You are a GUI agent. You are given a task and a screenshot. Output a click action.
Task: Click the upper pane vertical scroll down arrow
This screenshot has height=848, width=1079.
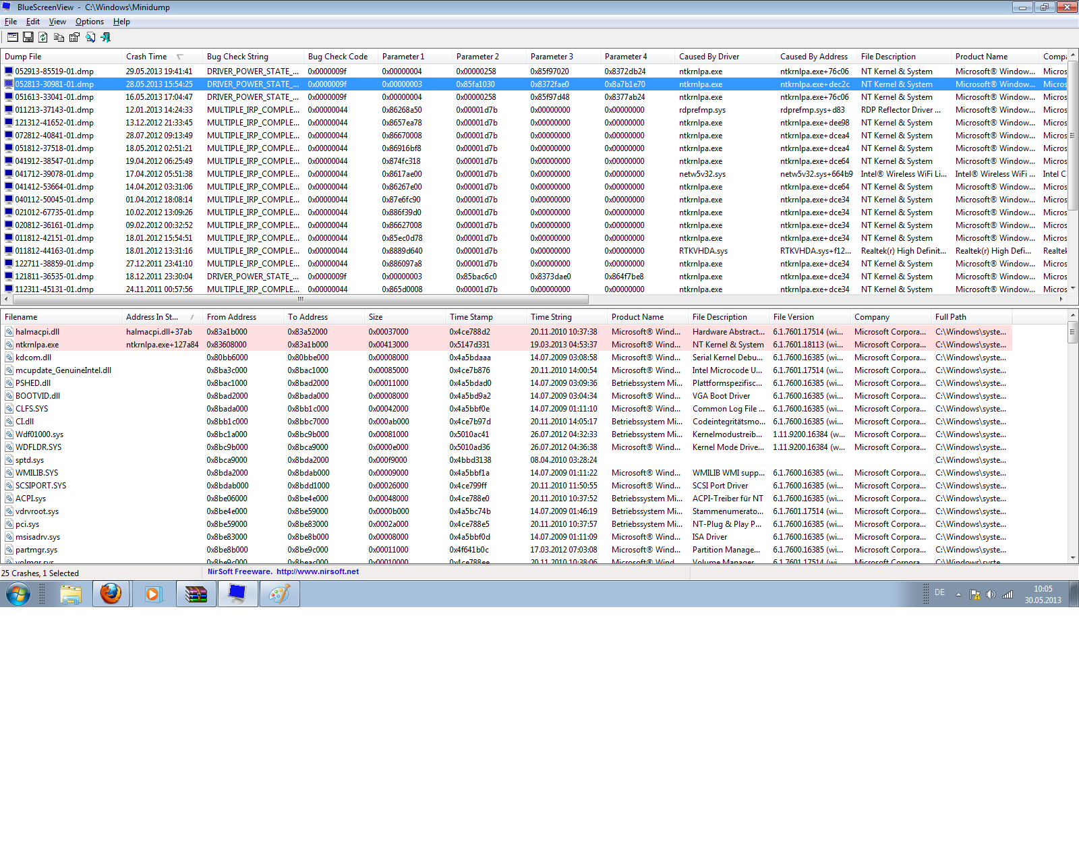(x=1073, y=289)
